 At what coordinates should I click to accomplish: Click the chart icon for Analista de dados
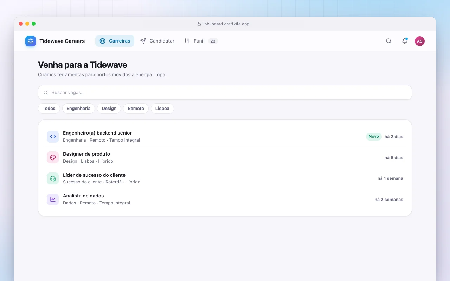point(53,200)
